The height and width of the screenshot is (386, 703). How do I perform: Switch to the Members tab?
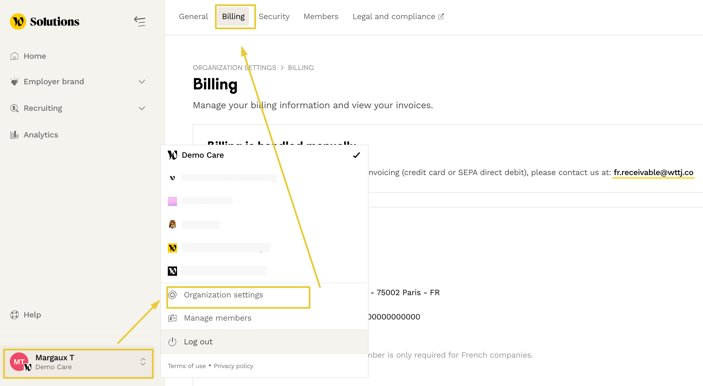[321, 16]
